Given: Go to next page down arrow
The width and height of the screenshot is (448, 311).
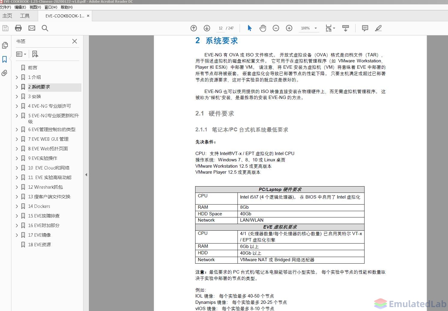Looking at the screenshot, I should click(207, 28).
